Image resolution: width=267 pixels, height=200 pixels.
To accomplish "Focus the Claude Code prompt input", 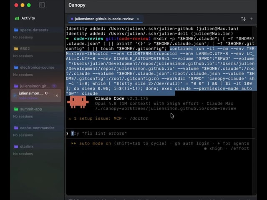I will [x=160, y=133].
